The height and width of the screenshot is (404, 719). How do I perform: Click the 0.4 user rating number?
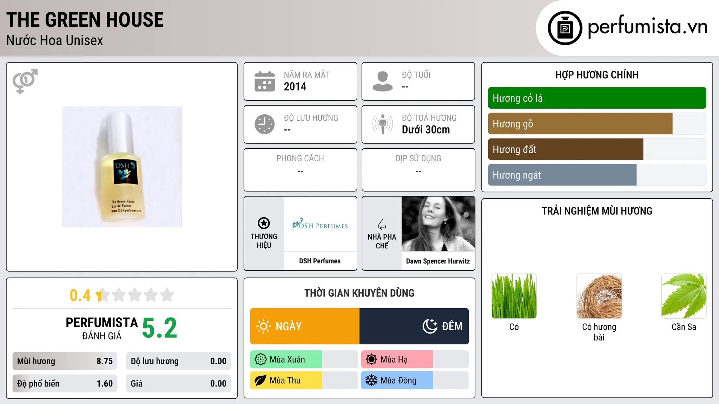click(80, 295)
